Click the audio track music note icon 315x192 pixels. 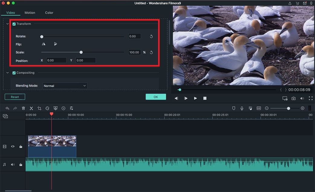[5, 164]
